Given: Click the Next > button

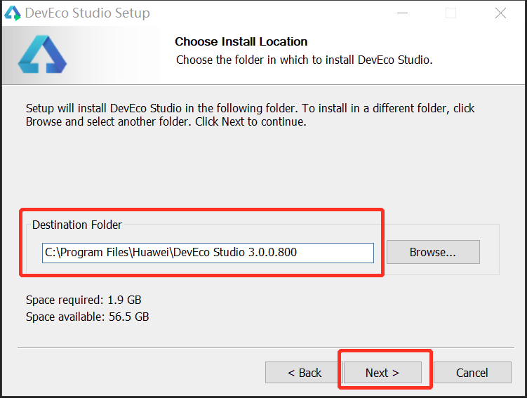Looking at the screenshot, I should click(x=382, y=373).
